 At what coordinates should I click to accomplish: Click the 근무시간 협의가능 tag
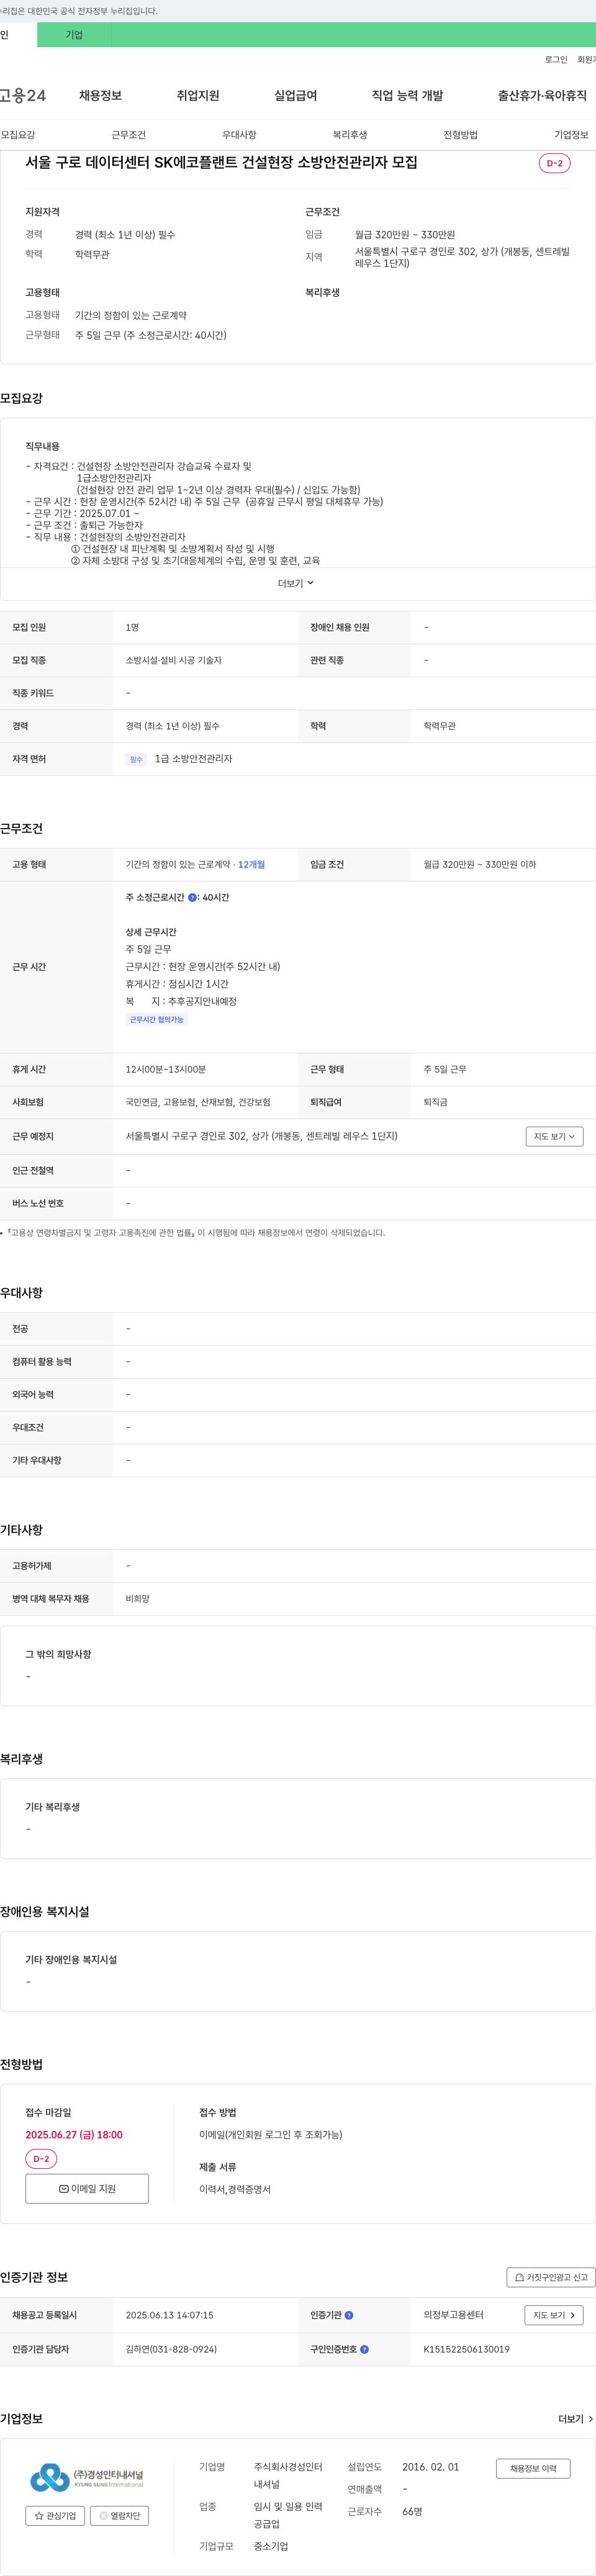(157, 1019)
